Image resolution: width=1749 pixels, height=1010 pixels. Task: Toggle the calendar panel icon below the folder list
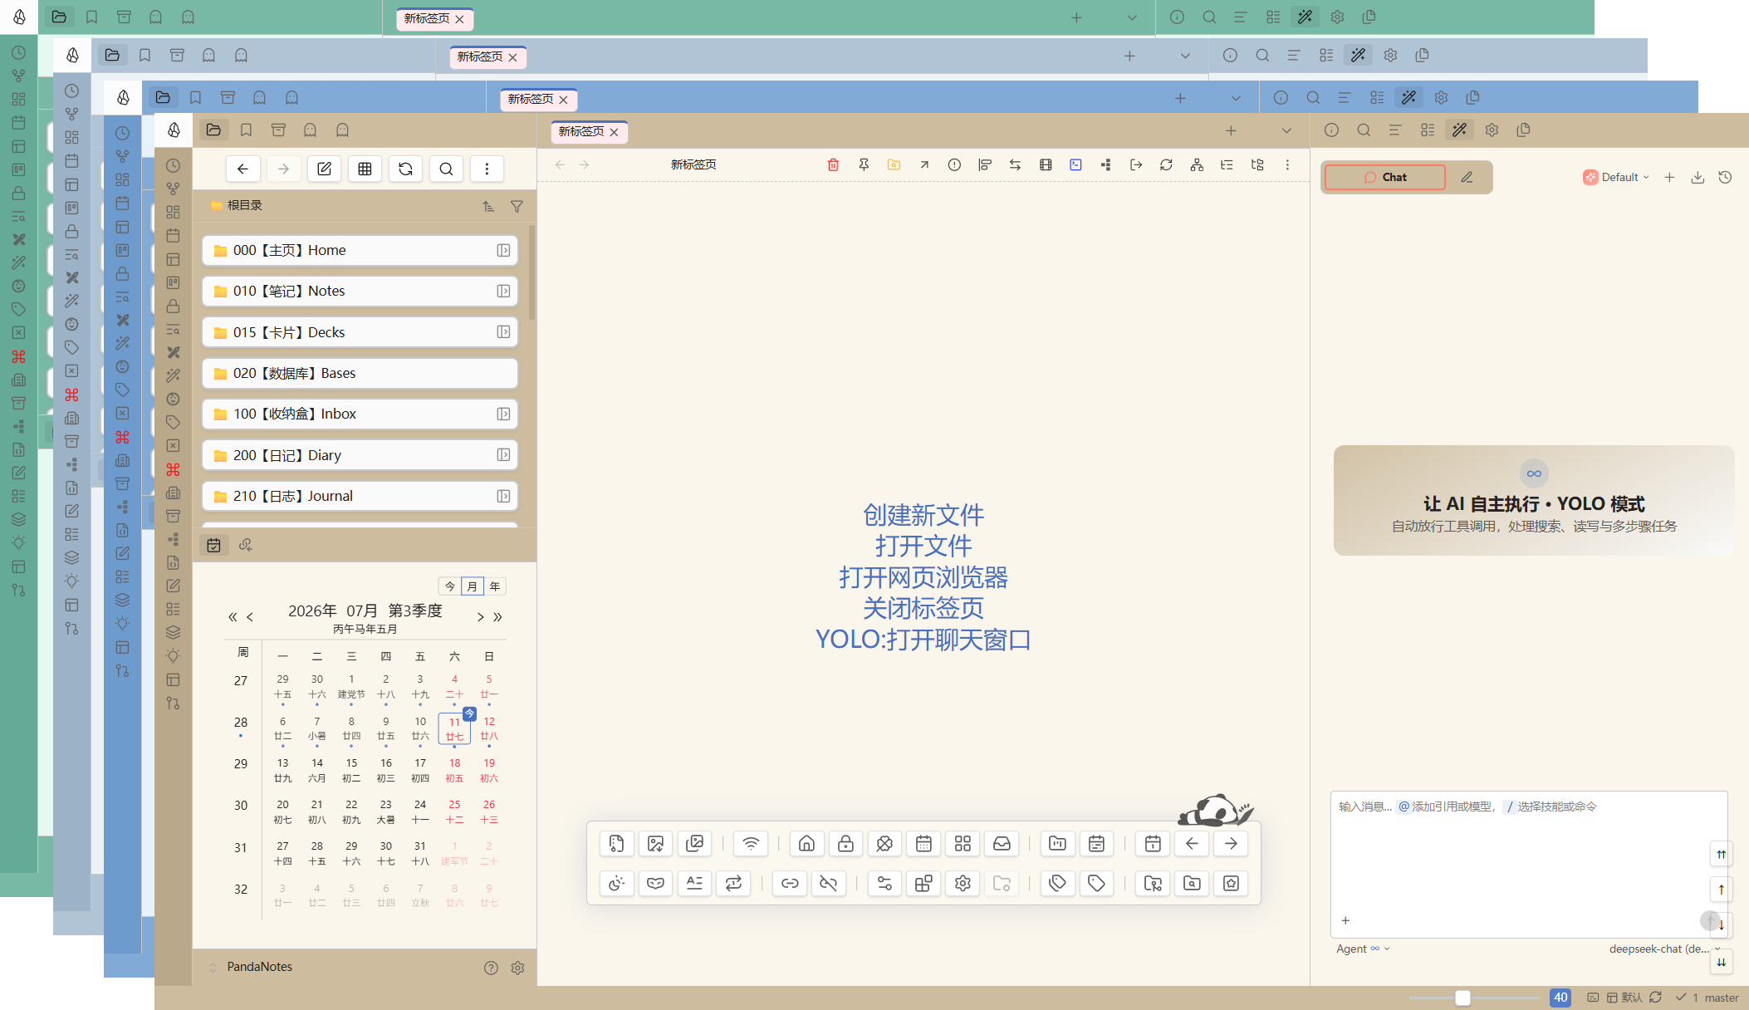[x=214, y=545]
